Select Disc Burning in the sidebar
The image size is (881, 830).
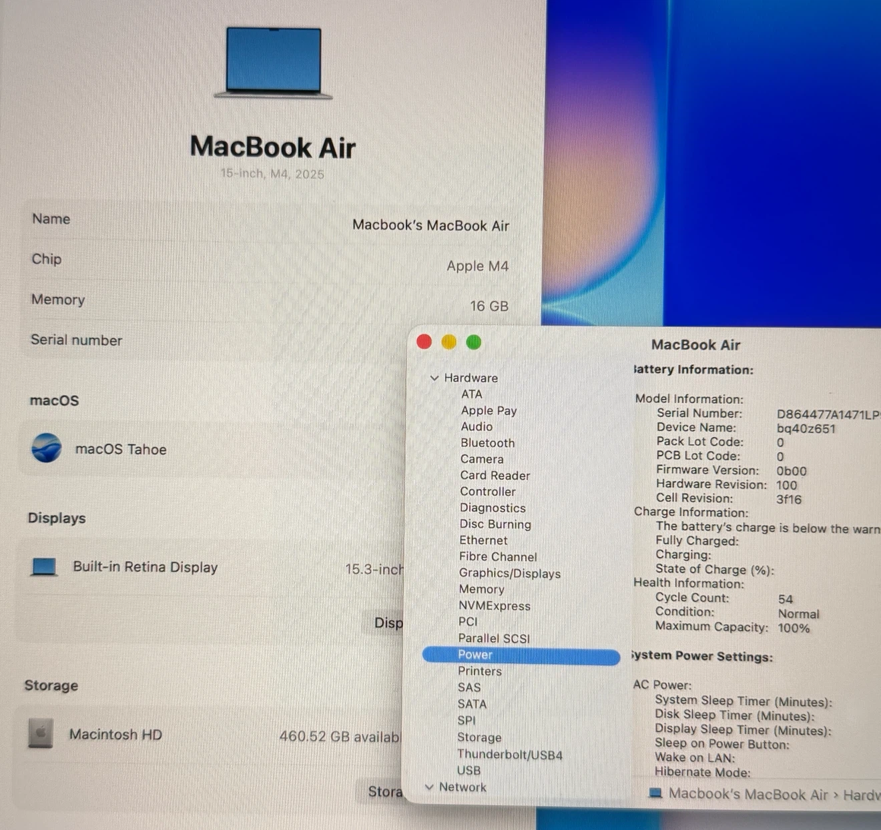click(495, 524)
